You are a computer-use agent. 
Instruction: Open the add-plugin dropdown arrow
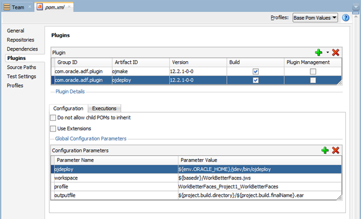point(328,53)
